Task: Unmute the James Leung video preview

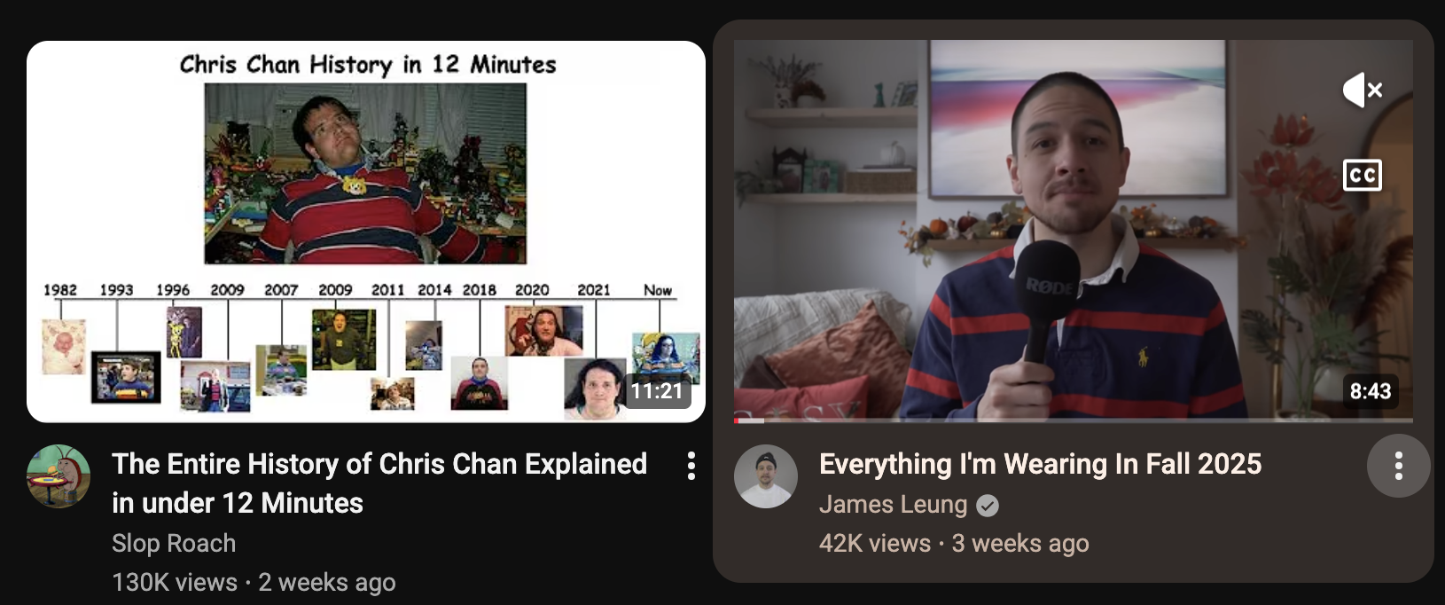Action: tap(1363, 90)
